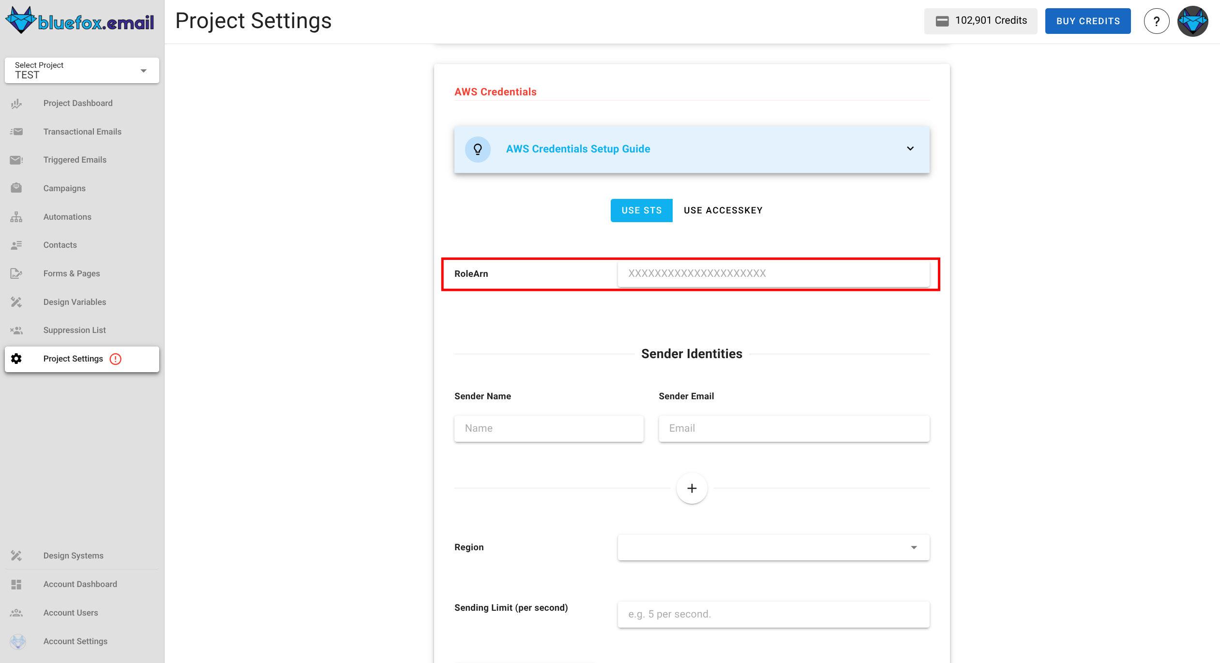
Task: Select the Automations flowchart icon
Action: pyautogui.click(x=16, y=216)
